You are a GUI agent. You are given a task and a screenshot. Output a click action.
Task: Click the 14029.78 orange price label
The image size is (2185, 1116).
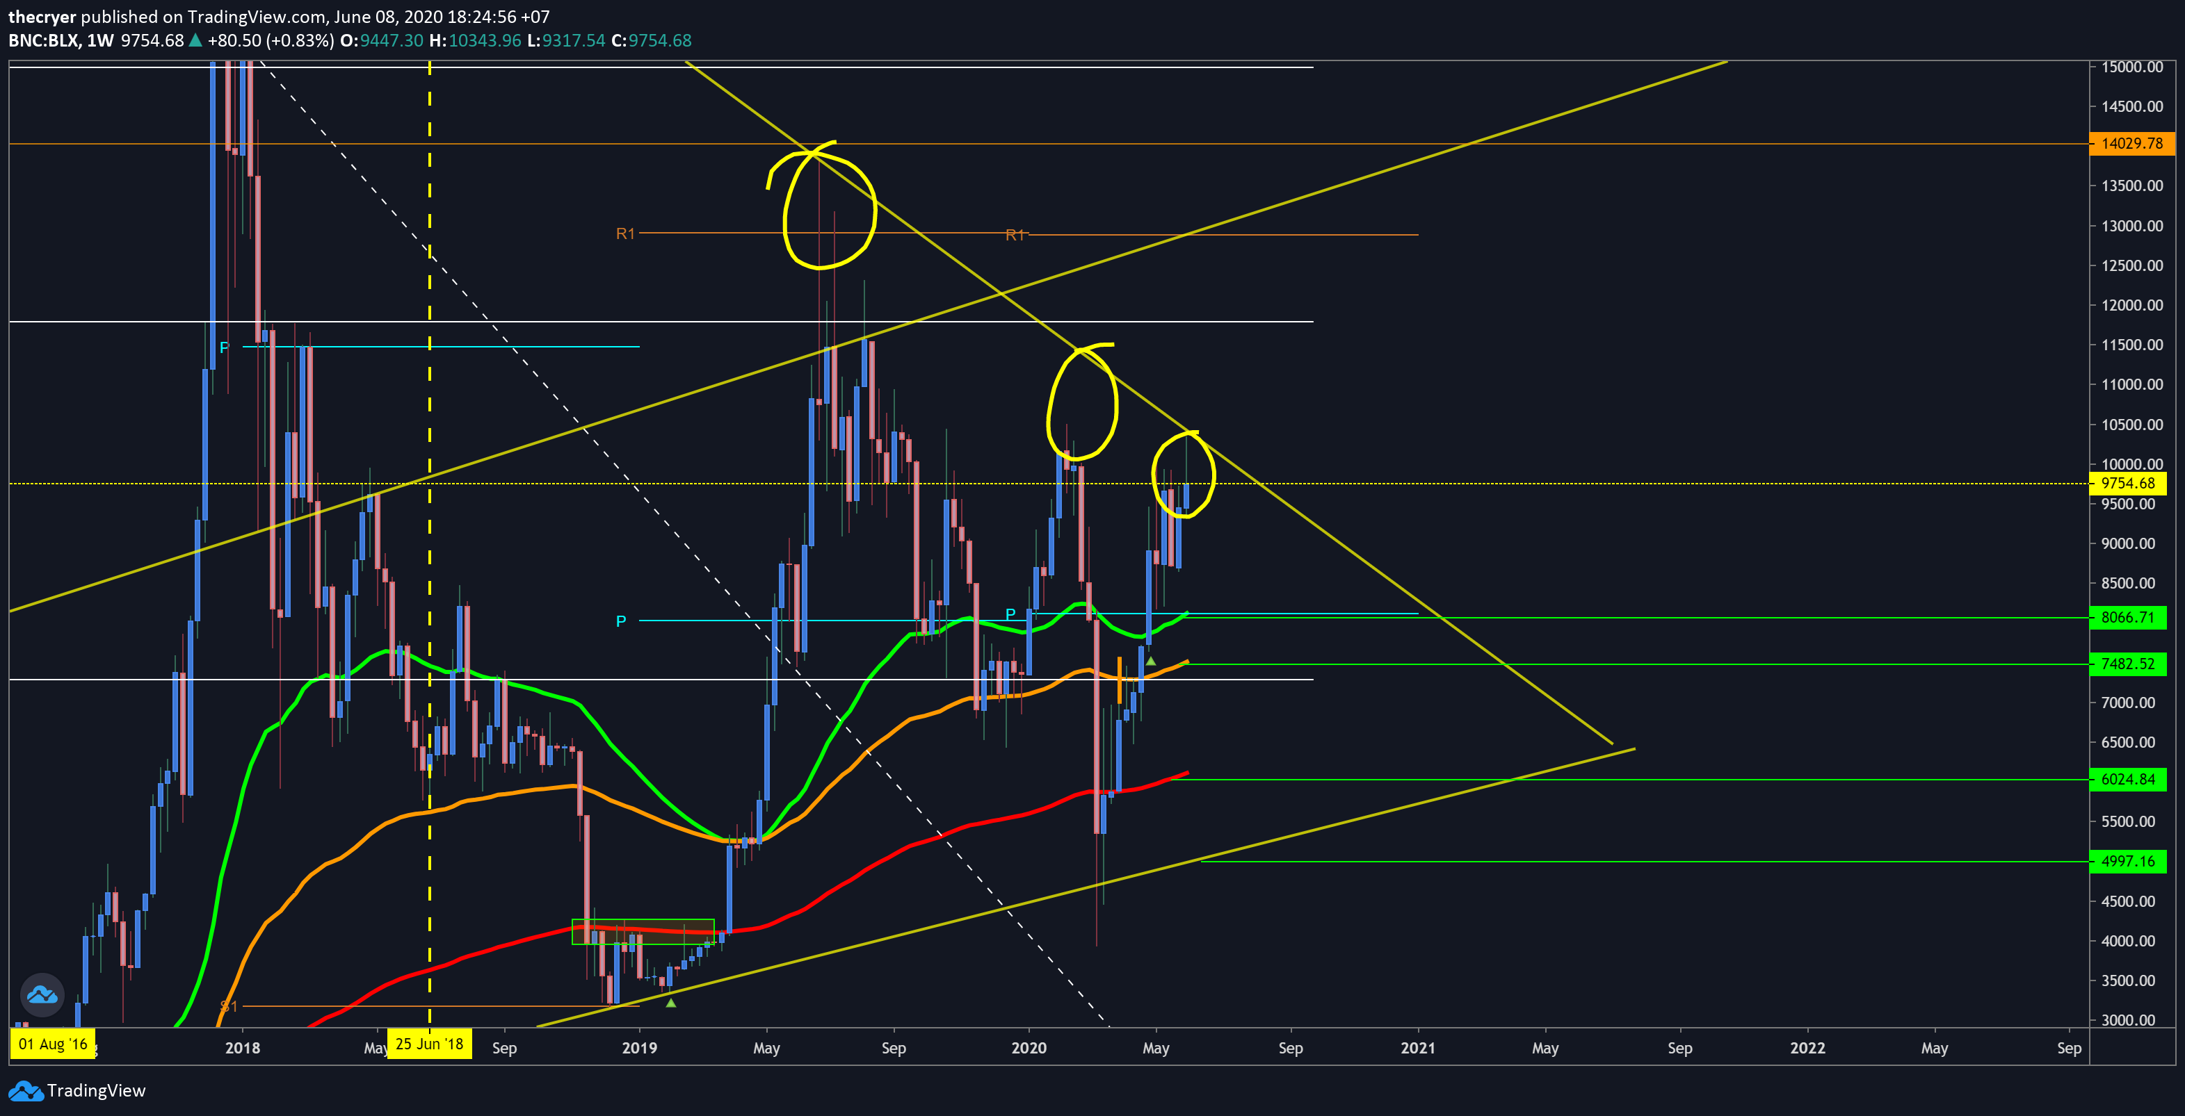[x=2131, y=143]
